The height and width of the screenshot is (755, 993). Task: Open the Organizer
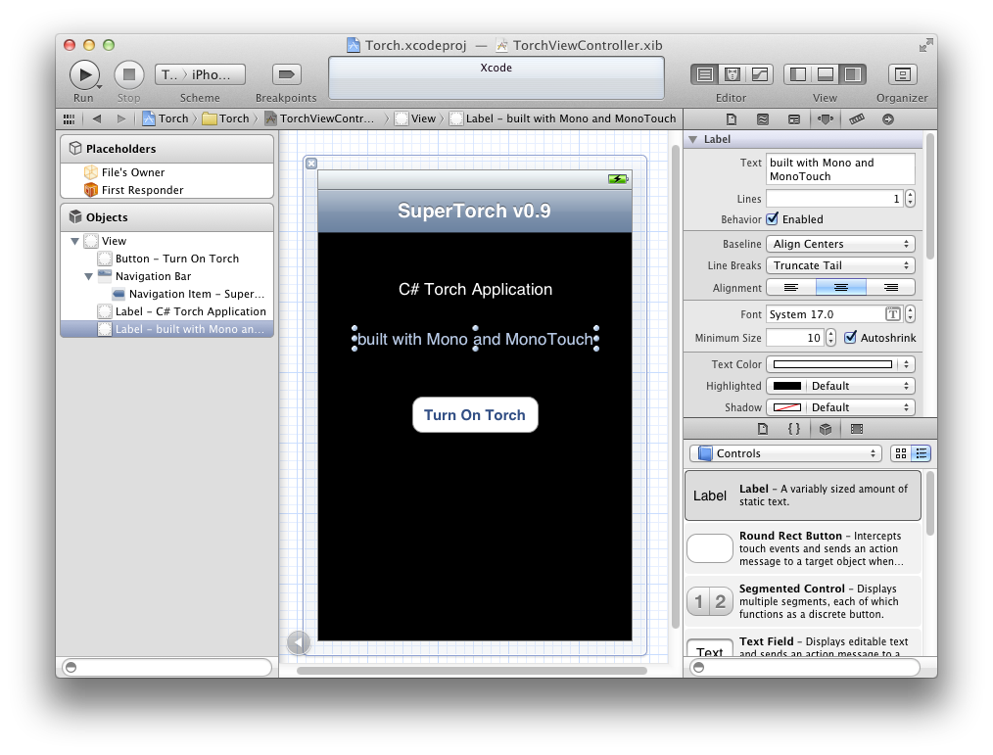[901, 74]
